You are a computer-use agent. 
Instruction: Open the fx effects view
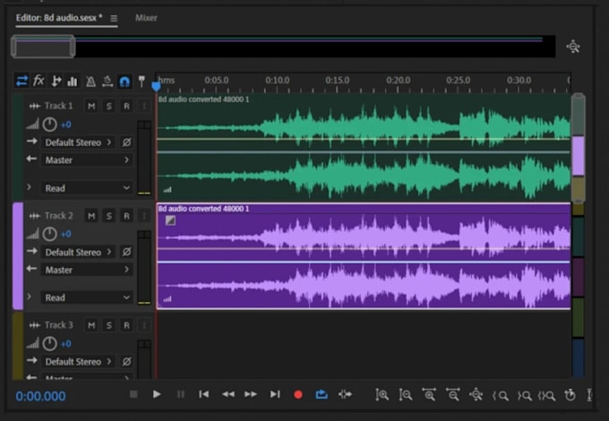coord(39,81)
